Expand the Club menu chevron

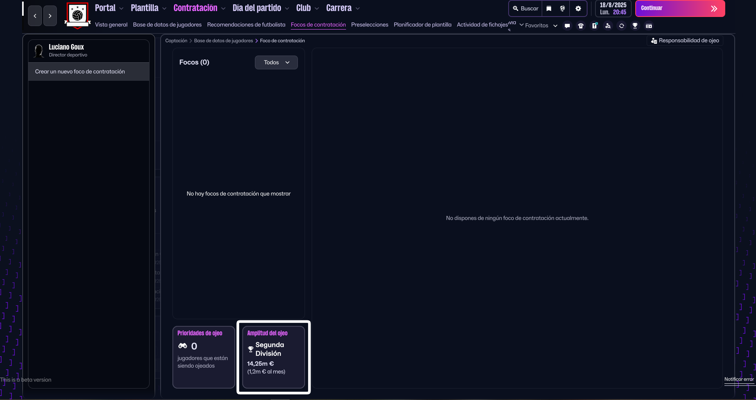317,8
